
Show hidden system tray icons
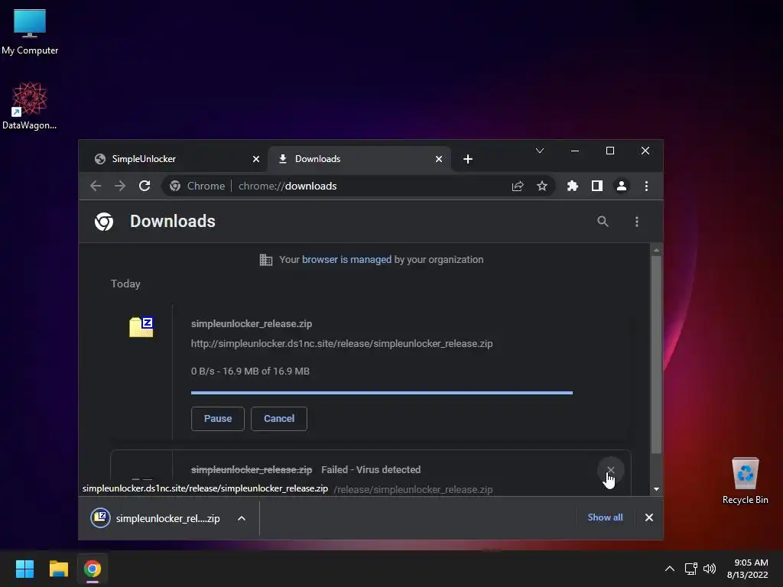coord(670,569)
